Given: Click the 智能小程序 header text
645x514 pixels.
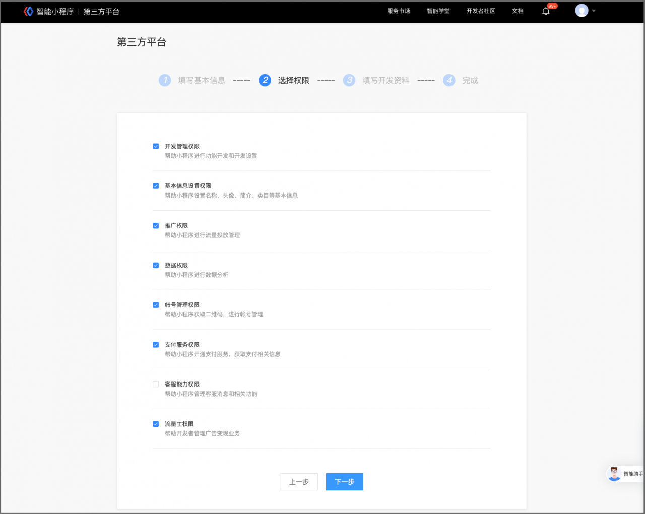Looking at the screenshot, I should (55, 12).
